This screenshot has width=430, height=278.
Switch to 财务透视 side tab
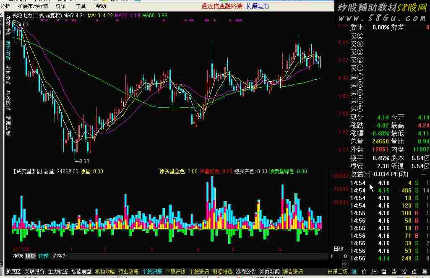coord(8,100)
